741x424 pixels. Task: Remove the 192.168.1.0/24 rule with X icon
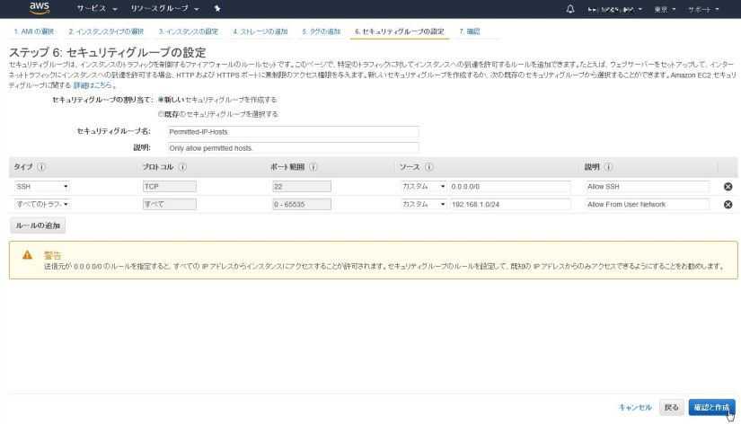(x=728, y=205)
